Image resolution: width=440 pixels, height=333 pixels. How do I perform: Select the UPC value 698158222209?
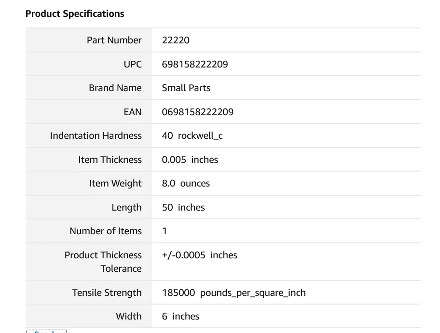(195, 64)
